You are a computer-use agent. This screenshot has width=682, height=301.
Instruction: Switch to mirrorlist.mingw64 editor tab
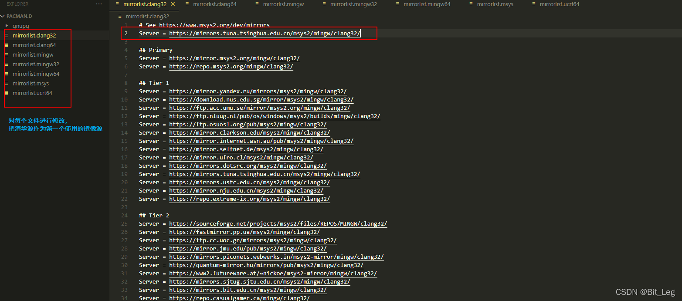(427, 4)
